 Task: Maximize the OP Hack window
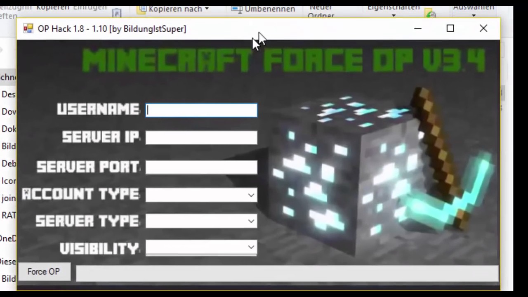click(x=450, y=28)
